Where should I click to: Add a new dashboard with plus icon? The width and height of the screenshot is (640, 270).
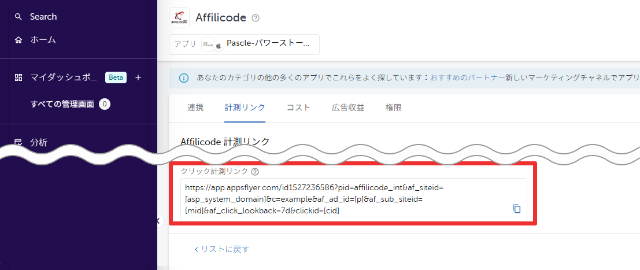pos(138,77)
